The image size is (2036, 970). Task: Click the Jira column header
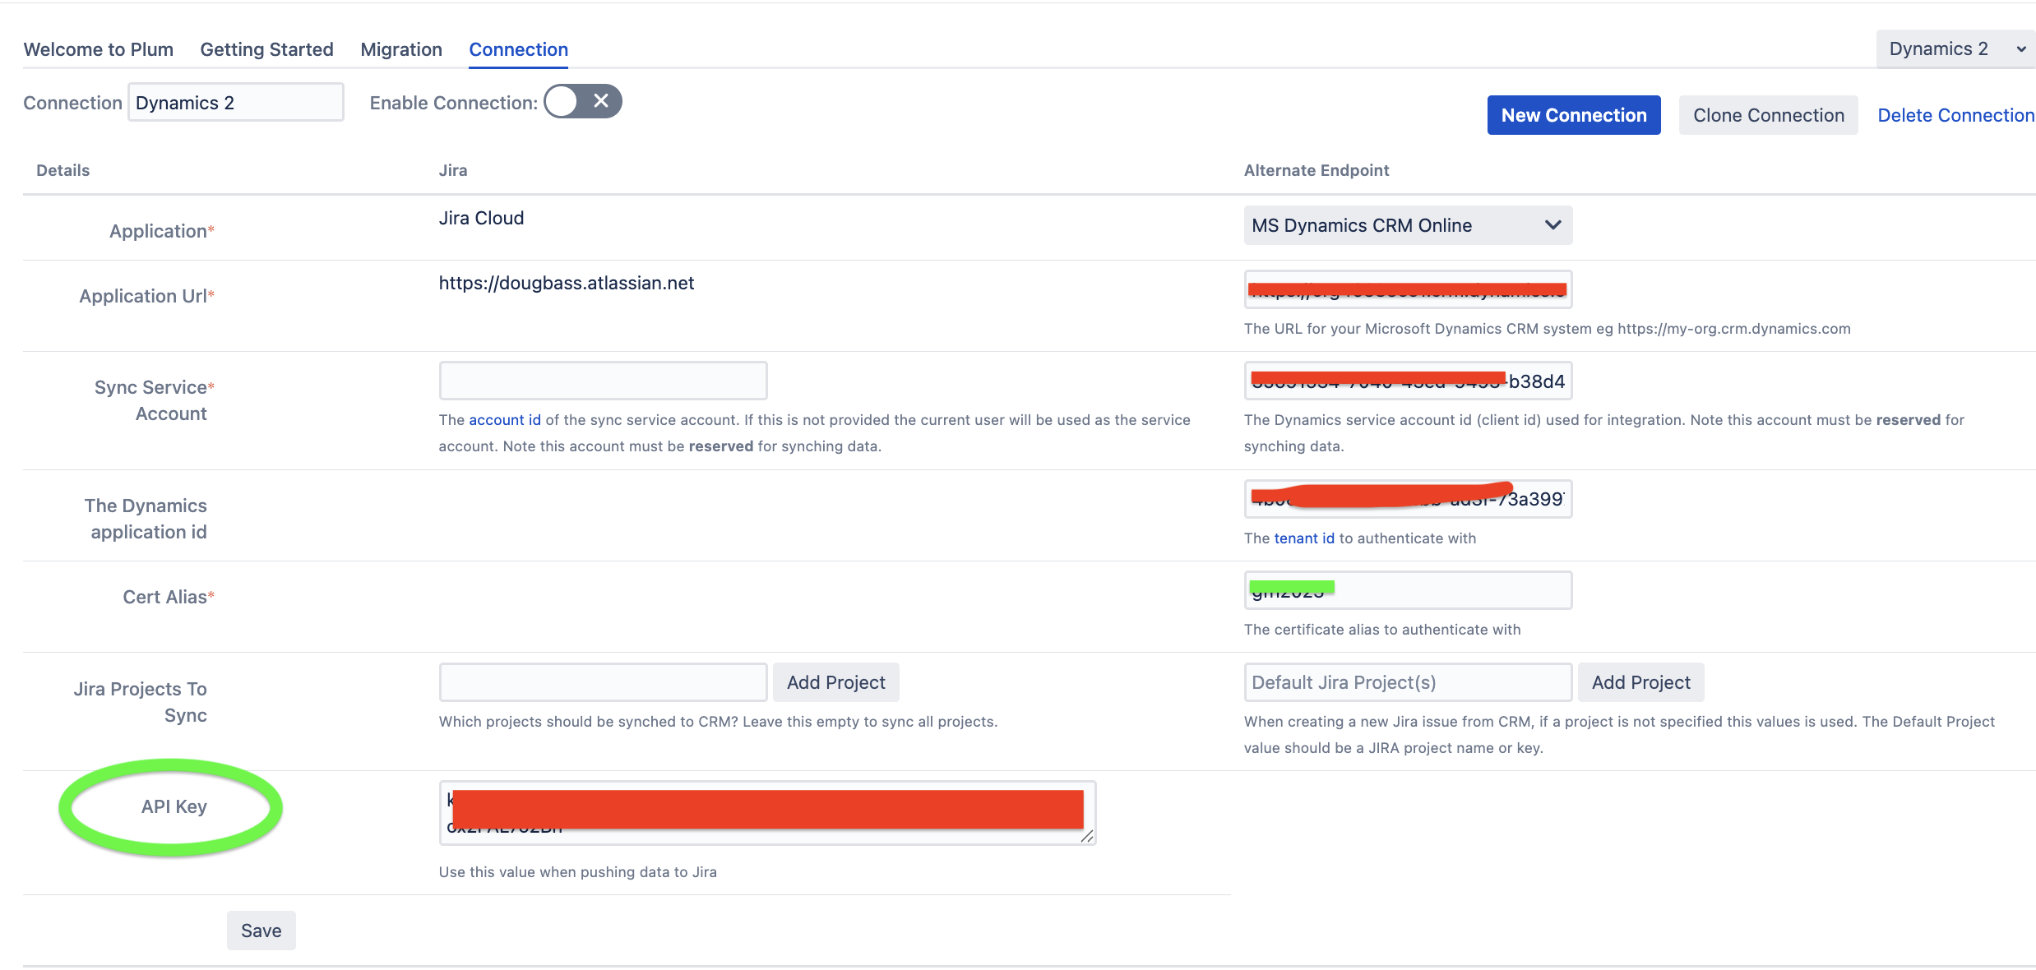(453, 170)
